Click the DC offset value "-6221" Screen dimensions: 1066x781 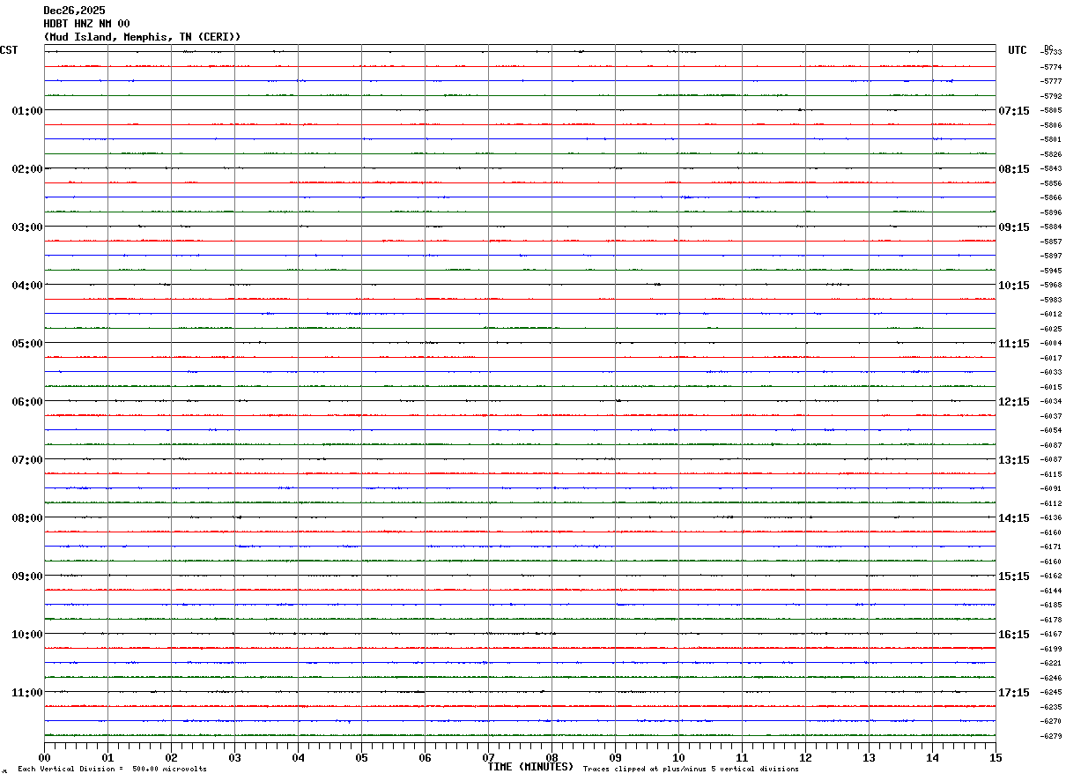(x=1051, y=663)
